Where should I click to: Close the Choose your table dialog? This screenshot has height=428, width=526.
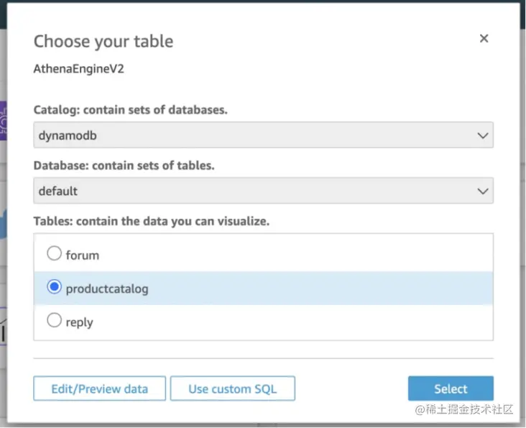484,39
